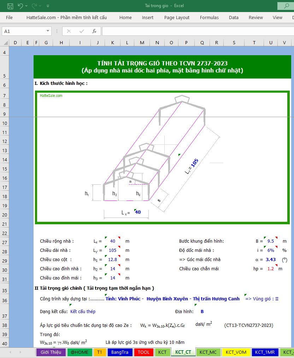Select the Tỉnh: Vĩnh Phúc location cell

[124, 299]
